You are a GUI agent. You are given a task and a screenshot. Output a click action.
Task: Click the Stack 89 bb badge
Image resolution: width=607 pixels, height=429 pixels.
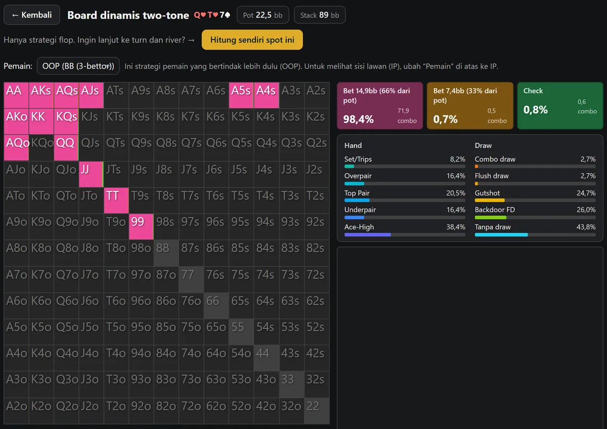pyautogui.click(x=320, y=15)
